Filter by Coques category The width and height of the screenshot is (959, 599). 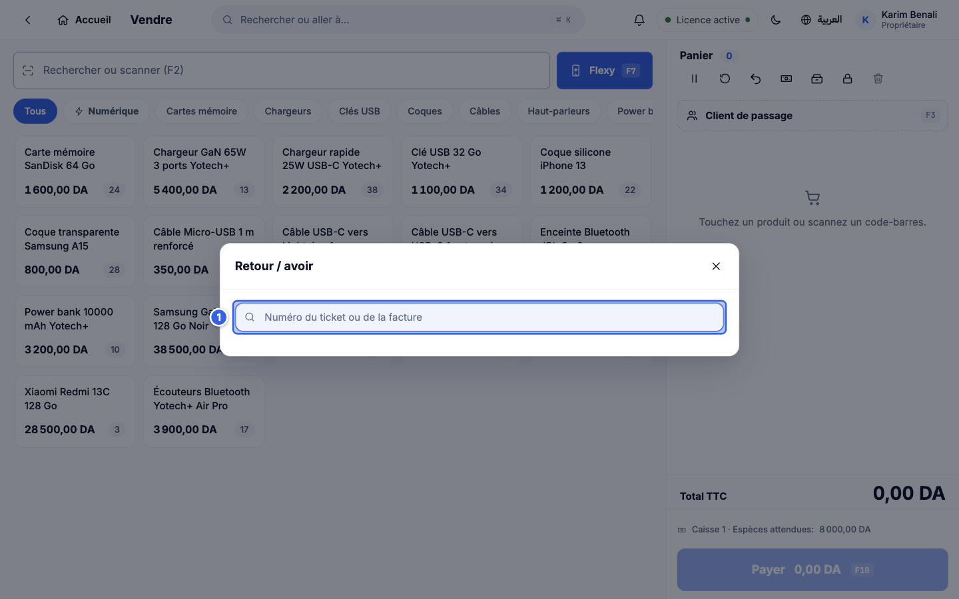[425, 111]
